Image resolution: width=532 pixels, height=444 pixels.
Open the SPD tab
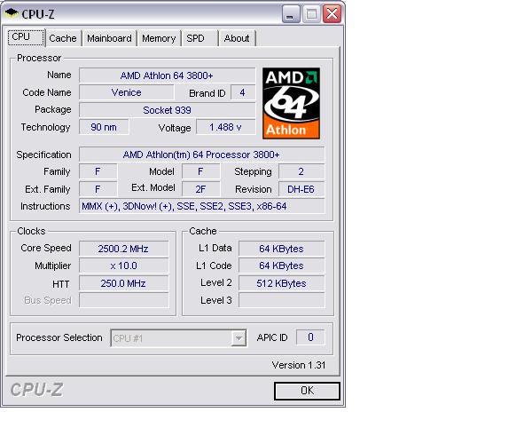(x=200, y=38)
